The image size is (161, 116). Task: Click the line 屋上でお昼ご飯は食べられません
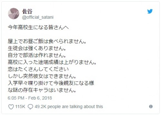[x=47, y=41]
